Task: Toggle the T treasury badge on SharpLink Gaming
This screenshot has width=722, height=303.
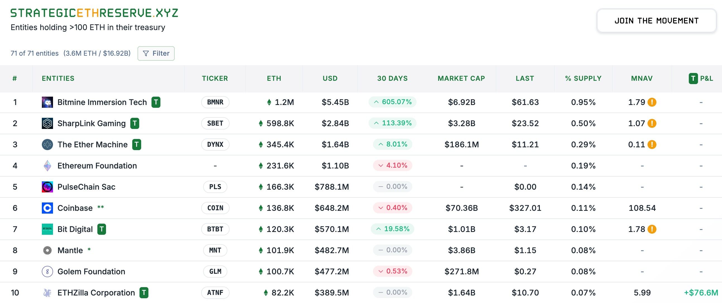Action: [135, 123]
